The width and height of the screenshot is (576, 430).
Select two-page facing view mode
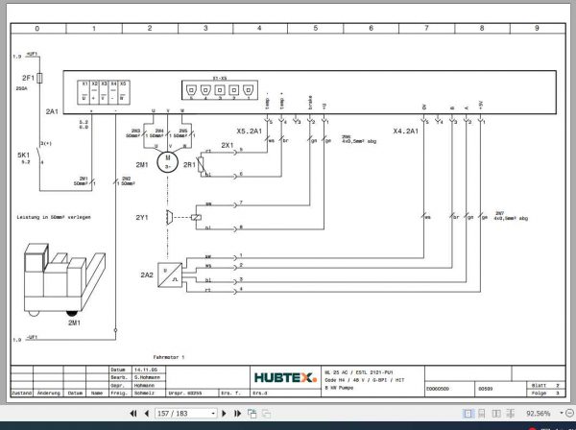click(x=496, y=414)
